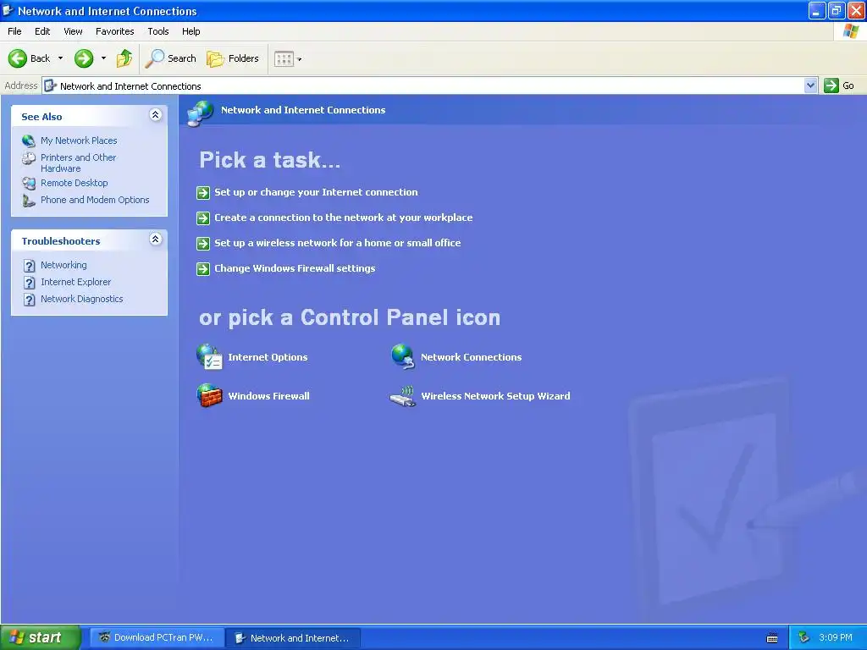Click the keyboard icon in taskbar
This screenshot has height=650, width=867.
click(x=772, y=638)
